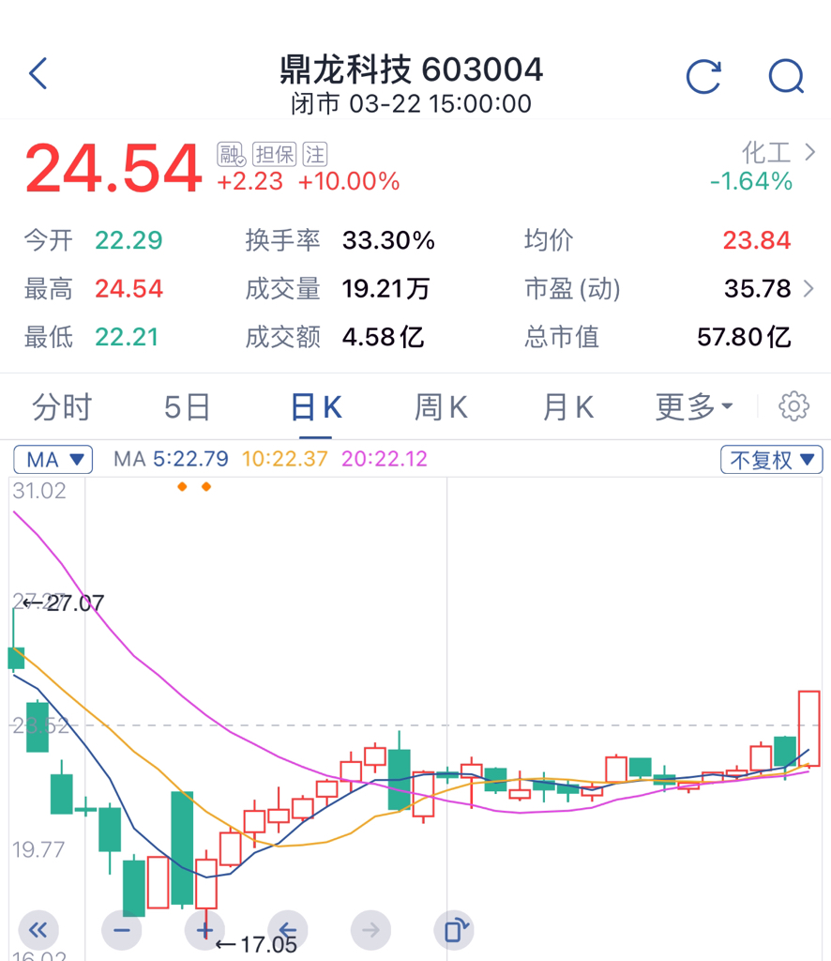831x961 pixels.
Task: Tap the refresh icon to reload quotes
Action: [x=704, y=77]
